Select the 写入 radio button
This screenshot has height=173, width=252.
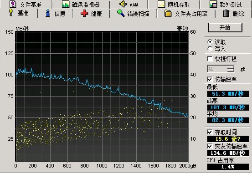click(x=210, y=49)
